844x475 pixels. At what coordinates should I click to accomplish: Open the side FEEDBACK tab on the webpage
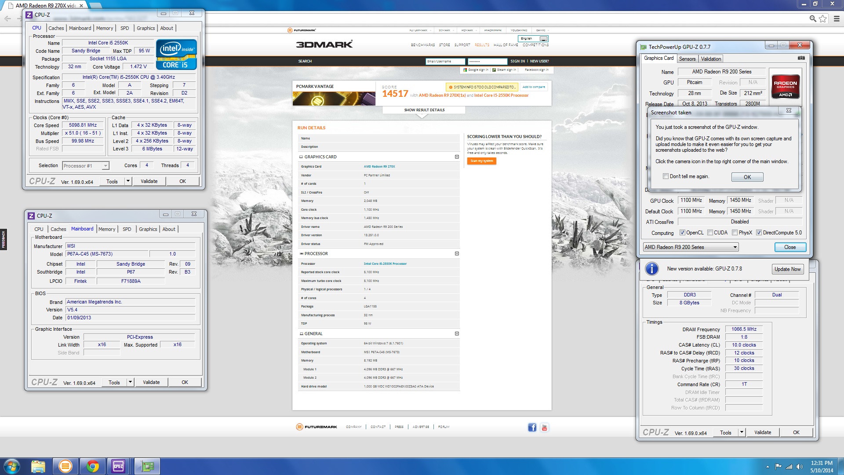pos(4,240)
